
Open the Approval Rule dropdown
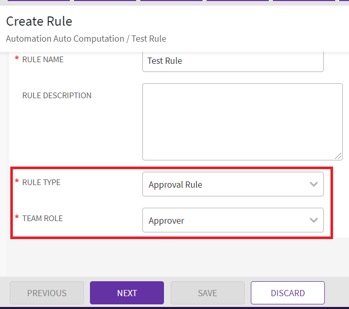pyautogui.click(x=232, y=185)
